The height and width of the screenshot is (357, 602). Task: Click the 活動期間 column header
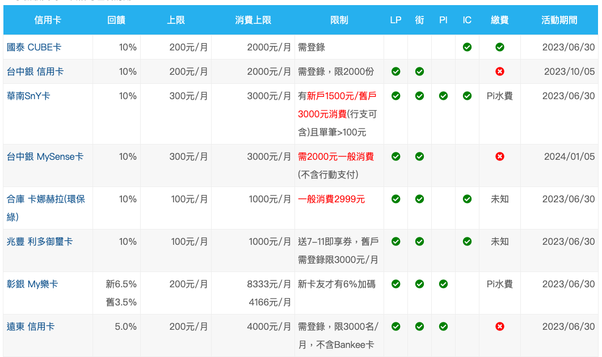[559, 20]
